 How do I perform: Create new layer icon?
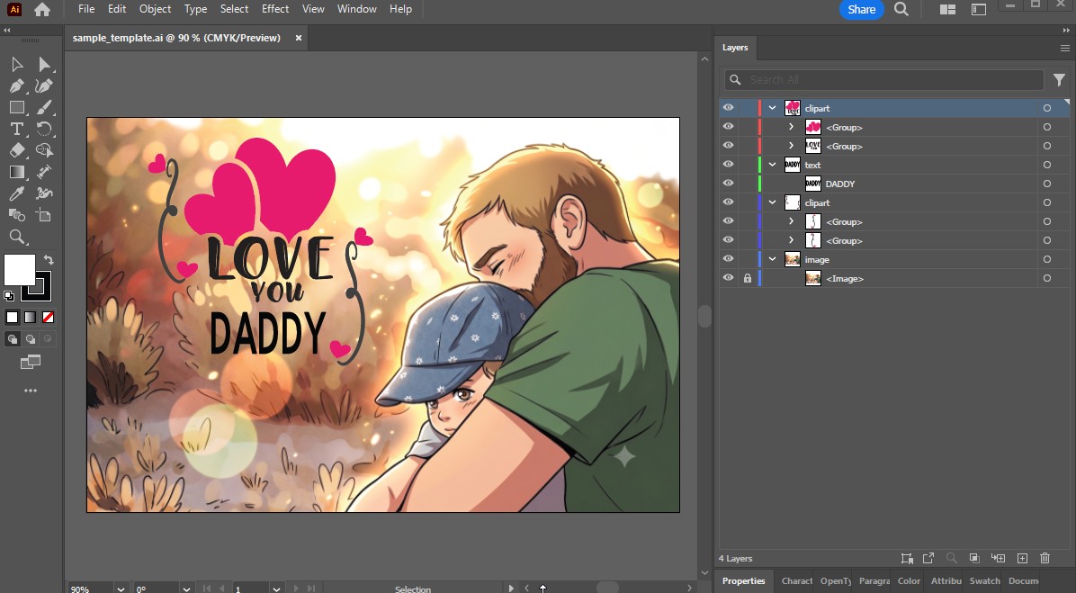pyautogui.click(x=1022, y=559)
